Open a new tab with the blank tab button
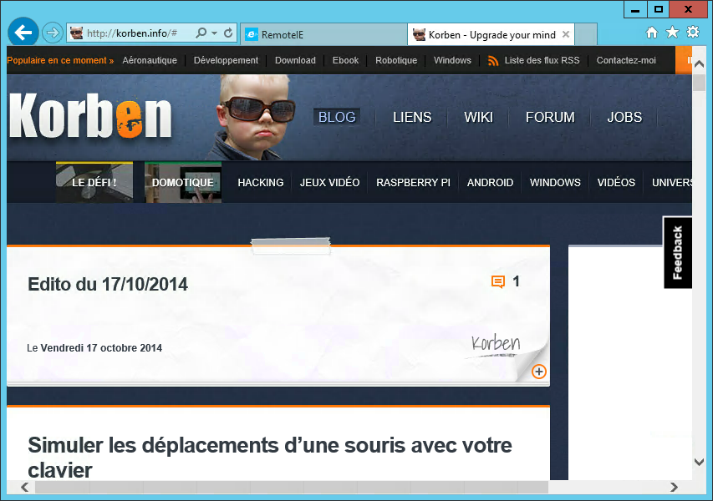 point(586,34)
